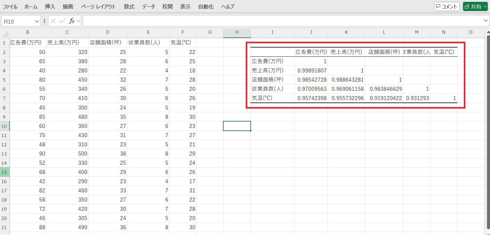Select column H header

tap(237, 32)
